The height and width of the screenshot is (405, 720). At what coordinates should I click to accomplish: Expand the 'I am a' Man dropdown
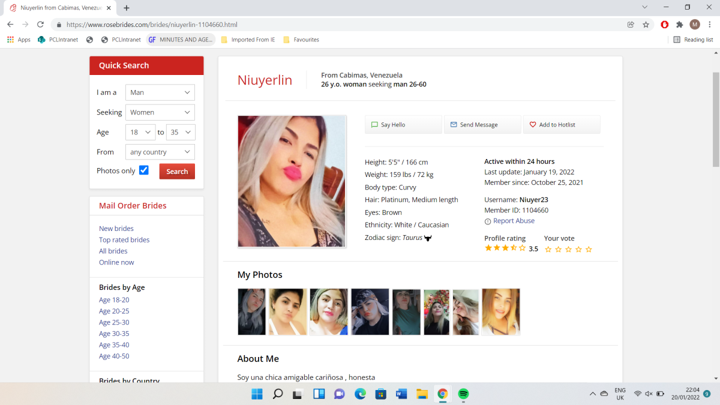(x=160, y=92)
